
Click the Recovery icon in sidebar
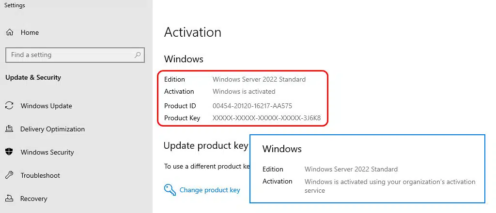pos(9,199)
